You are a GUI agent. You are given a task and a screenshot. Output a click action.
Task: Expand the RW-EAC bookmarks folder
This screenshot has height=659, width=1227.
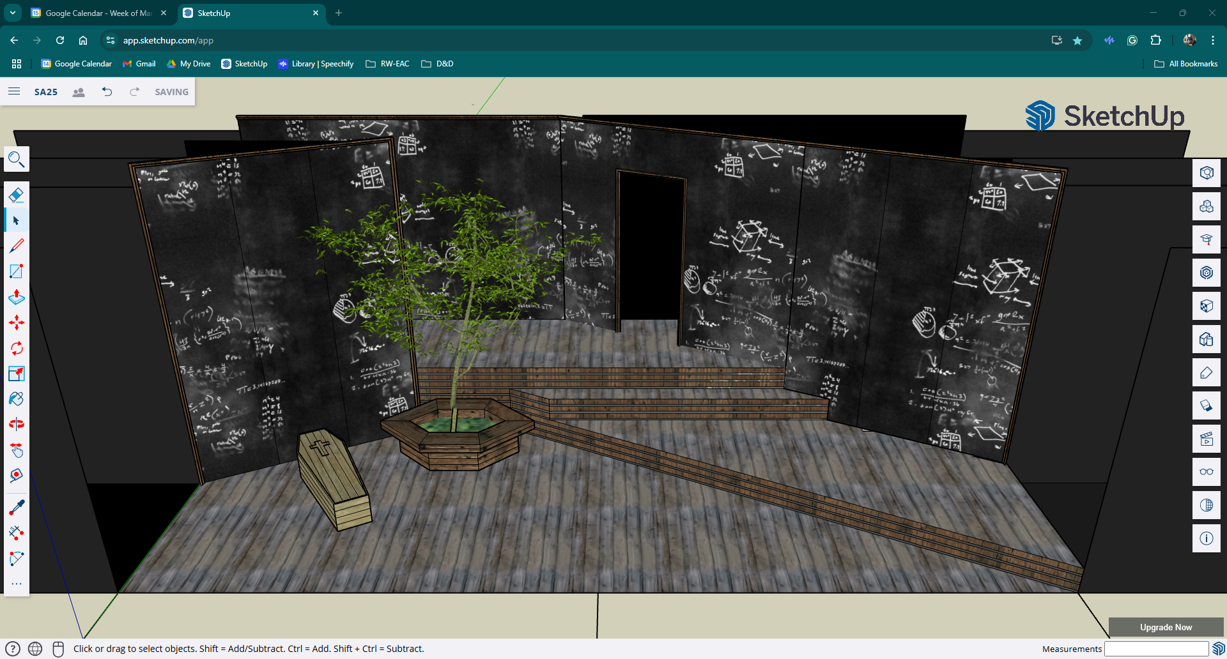[x=387, y=64]
